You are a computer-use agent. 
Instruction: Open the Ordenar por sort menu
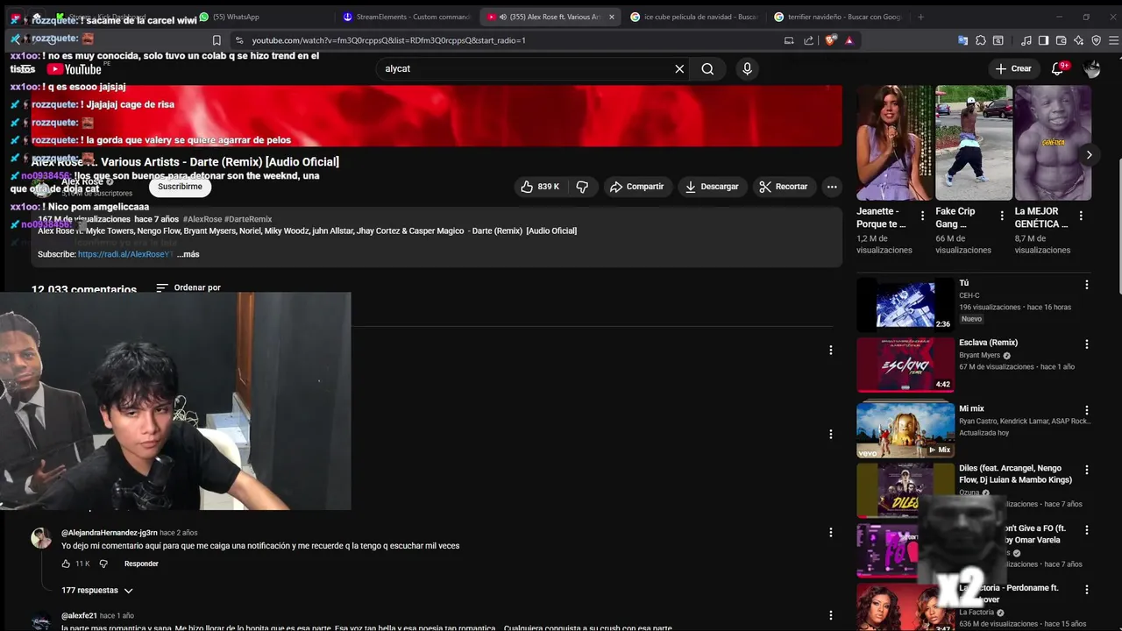point(188,287)
